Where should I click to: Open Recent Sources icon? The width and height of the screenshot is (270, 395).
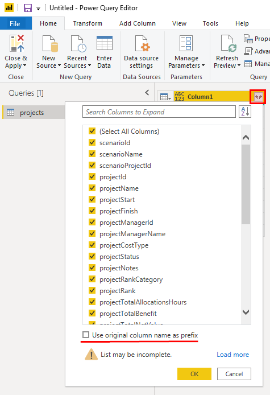tap(78, 43)
